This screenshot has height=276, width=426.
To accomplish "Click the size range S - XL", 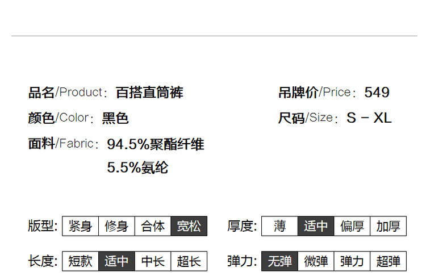I will click(x=369, y=118).
